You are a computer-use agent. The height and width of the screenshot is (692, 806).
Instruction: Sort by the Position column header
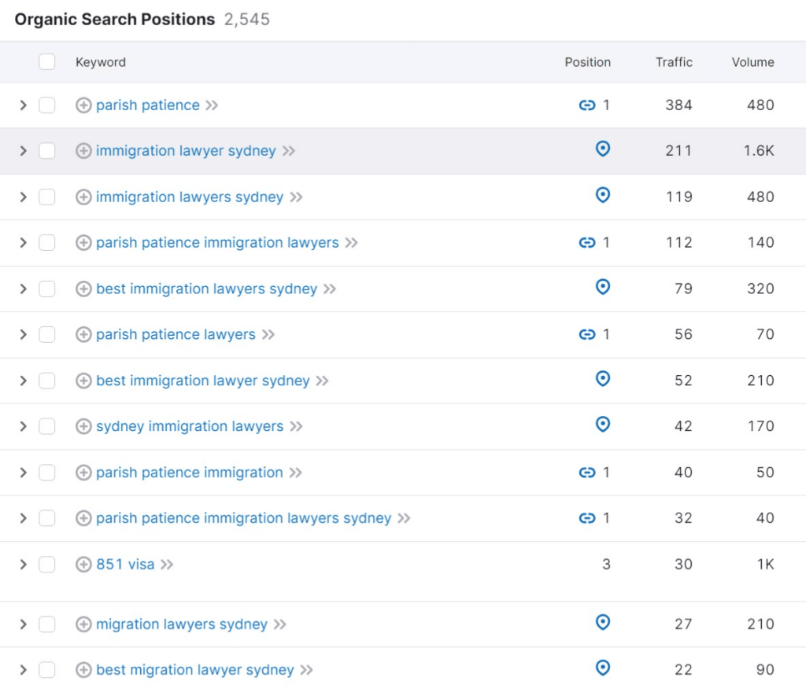pos(587,62)
